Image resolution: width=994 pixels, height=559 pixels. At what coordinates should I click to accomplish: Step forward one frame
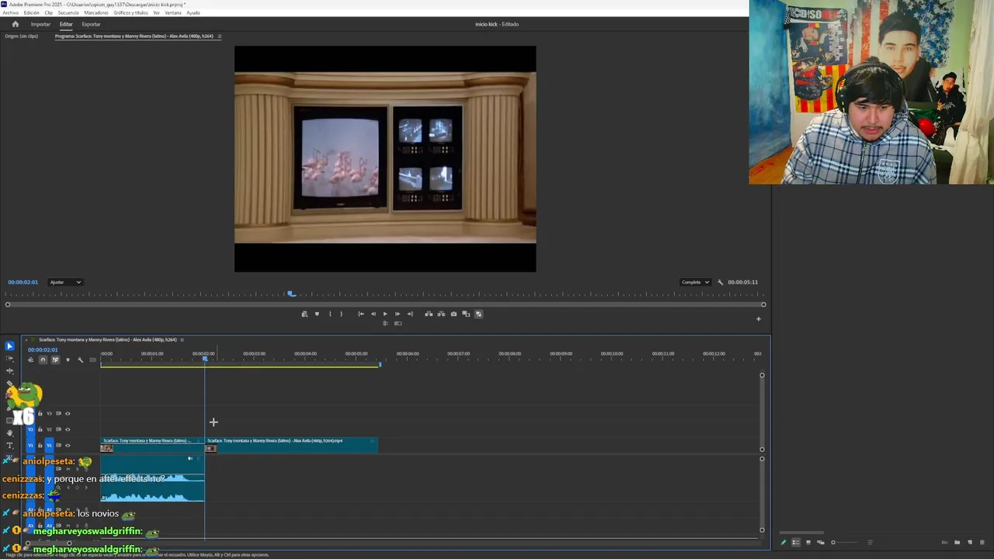(398, 314)
